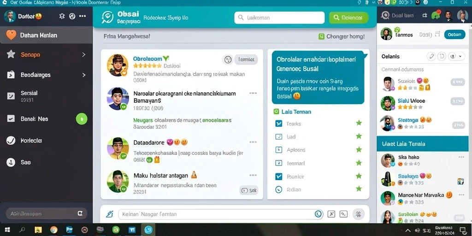The width and height of the screenshot is (472, 236).
Task: Click the green Dolencat search button
Action: (x=348, y=18)
